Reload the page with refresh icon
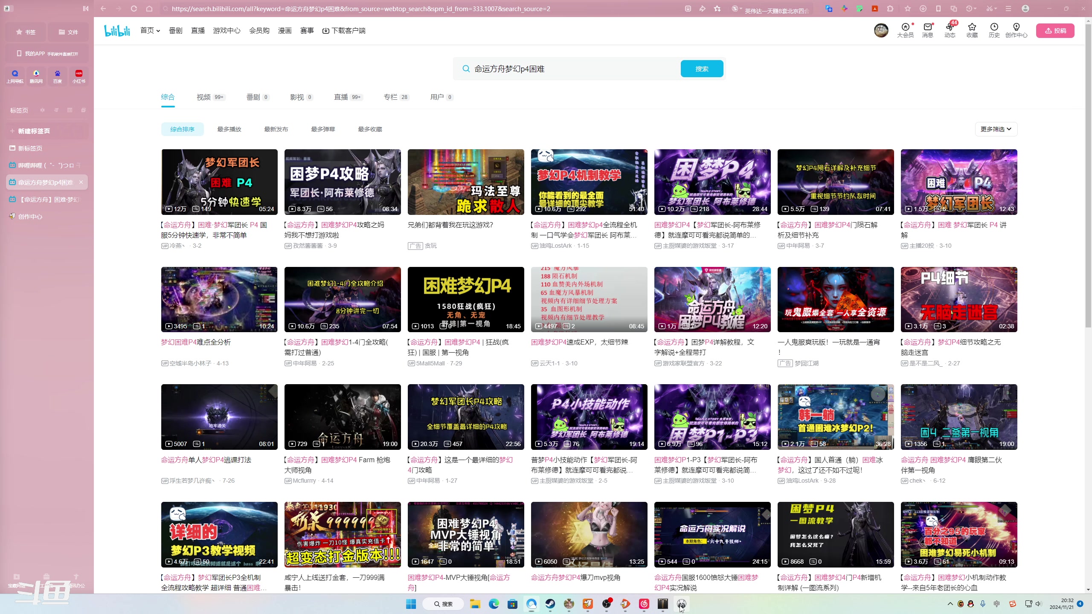 134,9
